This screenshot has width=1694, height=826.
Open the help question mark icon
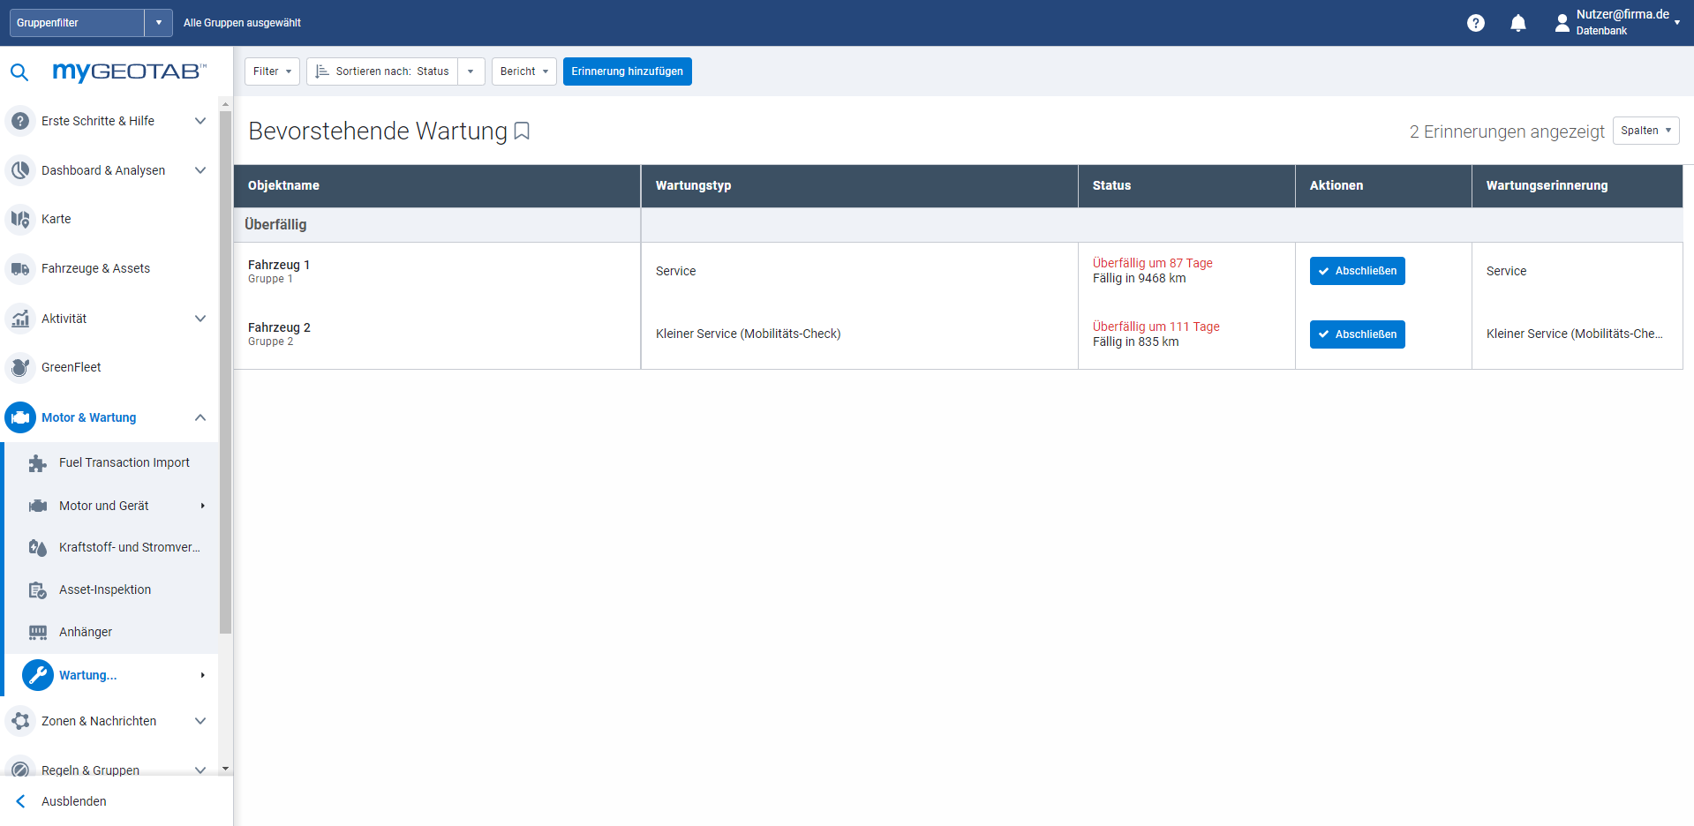coord(1475,23)
